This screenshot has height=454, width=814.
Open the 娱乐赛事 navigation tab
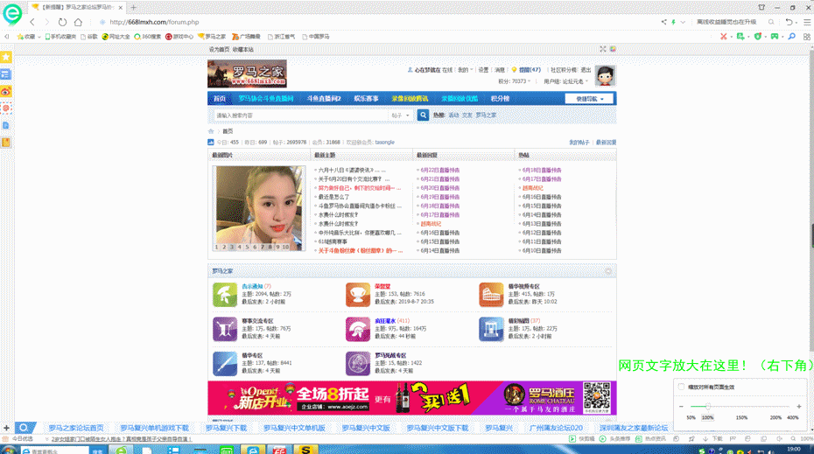[x=367, y=99]
